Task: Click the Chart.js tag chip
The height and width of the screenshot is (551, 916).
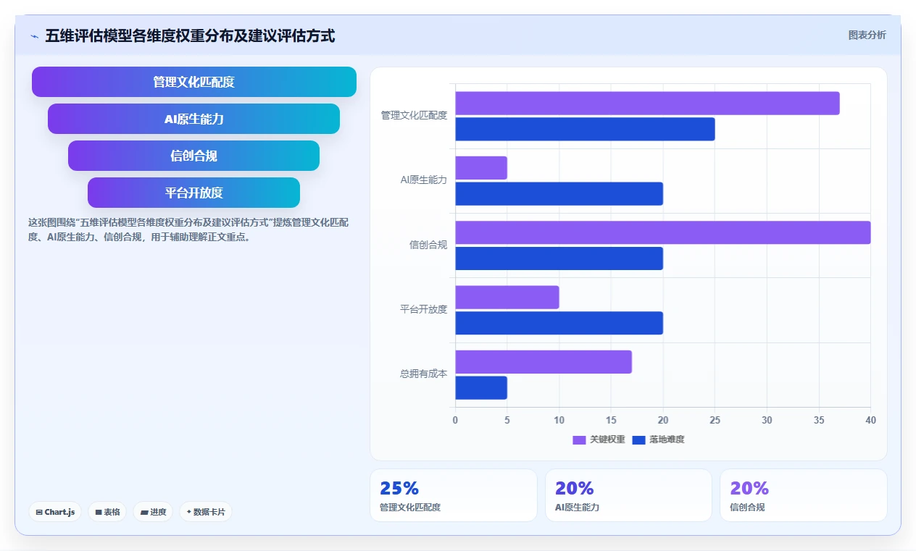Action: 56,512
